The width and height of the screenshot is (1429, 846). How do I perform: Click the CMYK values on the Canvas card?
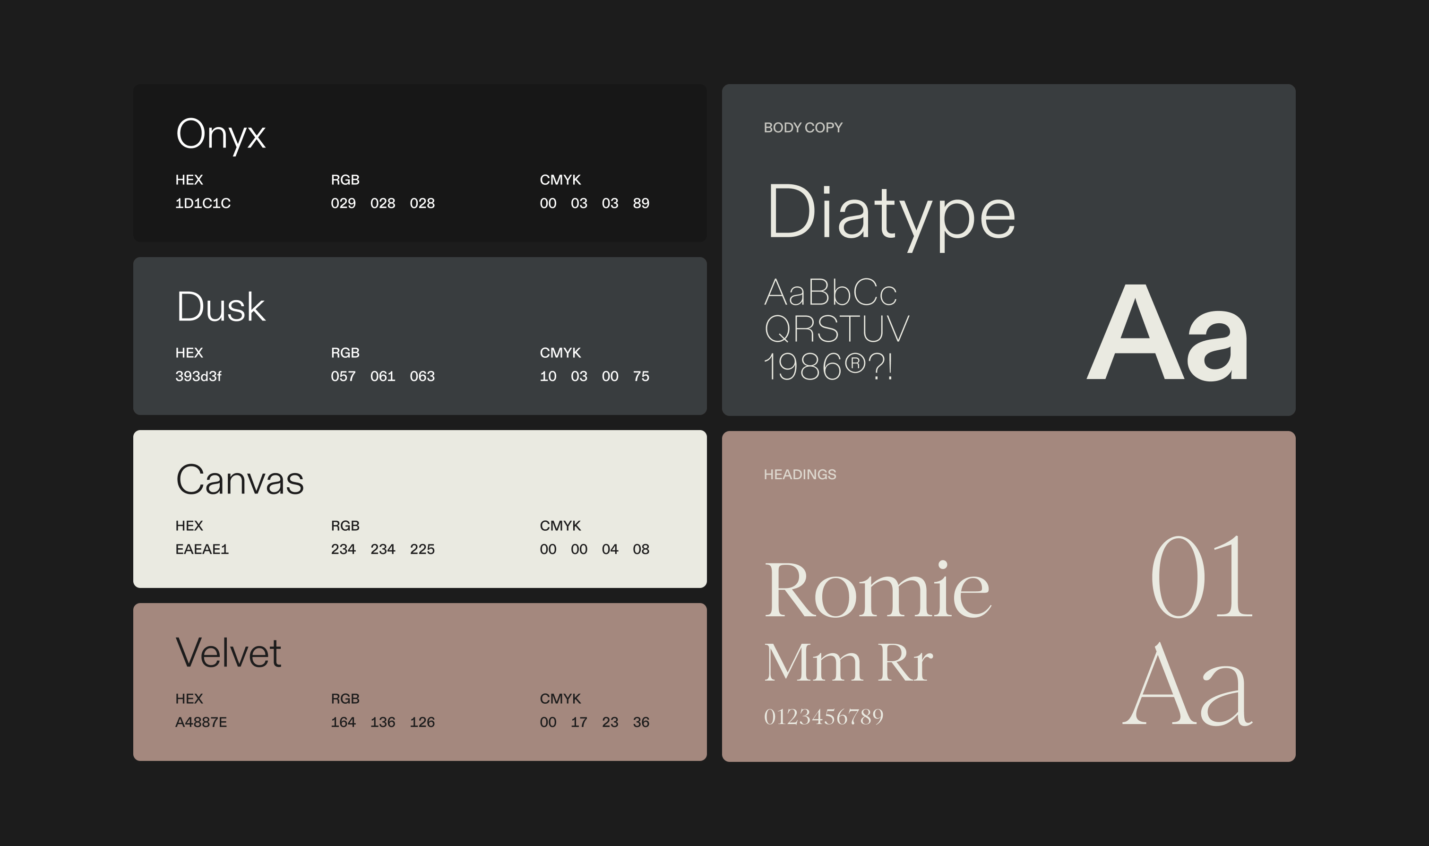[596, 549]
